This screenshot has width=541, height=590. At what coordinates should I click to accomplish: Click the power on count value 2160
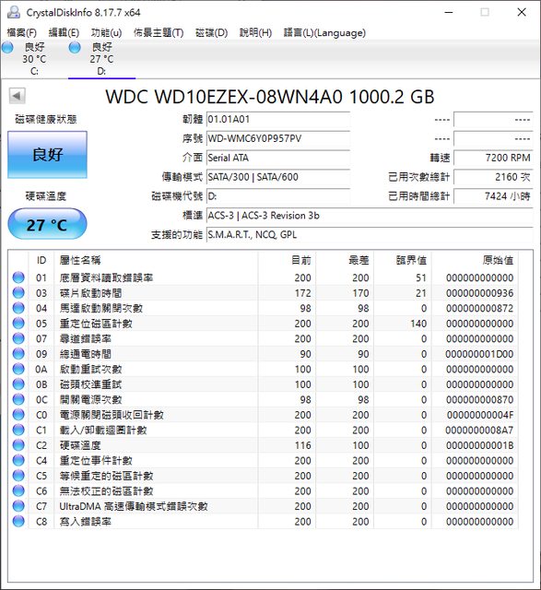(x=493, y=177)
